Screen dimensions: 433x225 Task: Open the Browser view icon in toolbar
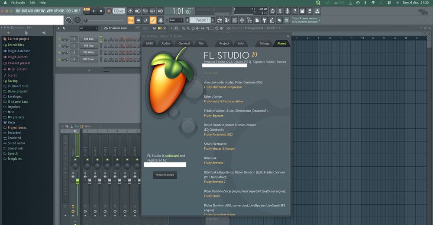[x=249, y=20]
